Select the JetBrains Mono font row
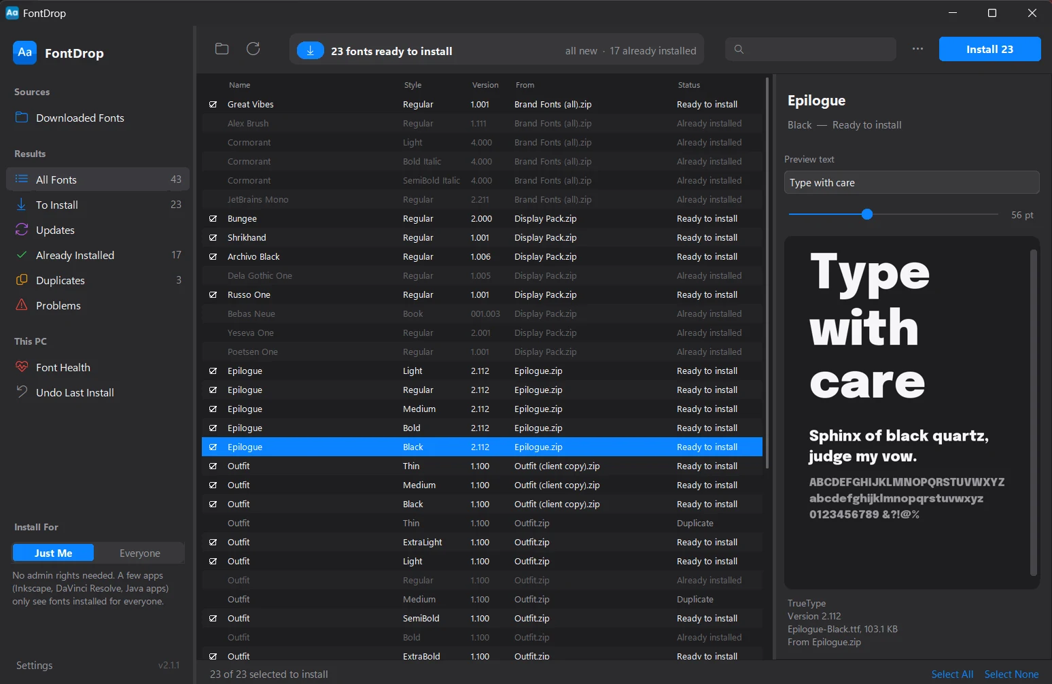Screen dimensions: 1052x684 coord(482,200)
